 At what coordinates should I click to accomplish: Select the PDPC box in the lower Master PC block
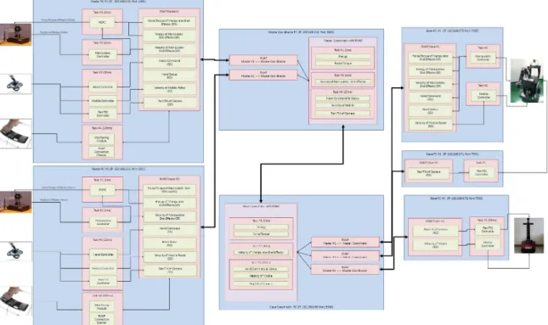[x=103, y=190]
